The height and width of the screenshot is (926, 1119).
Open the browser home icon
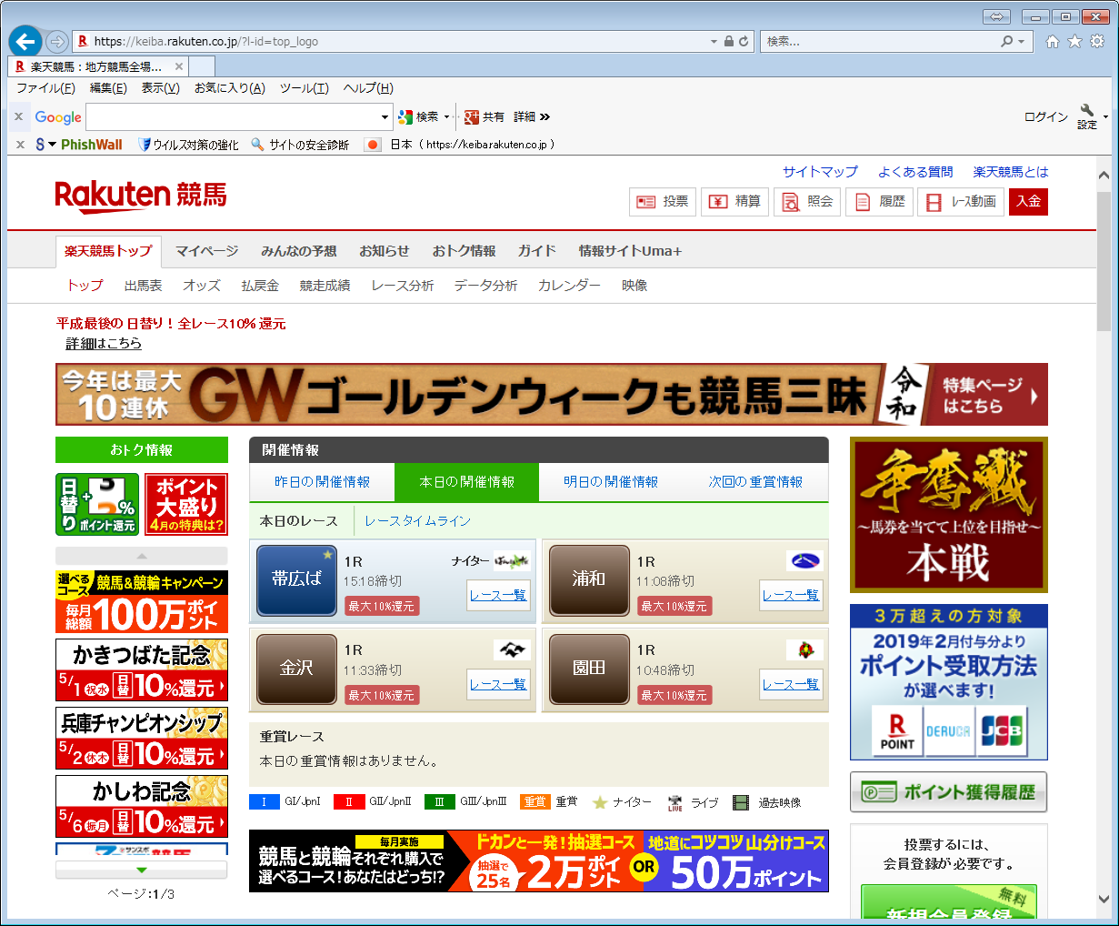(1053, 42)
